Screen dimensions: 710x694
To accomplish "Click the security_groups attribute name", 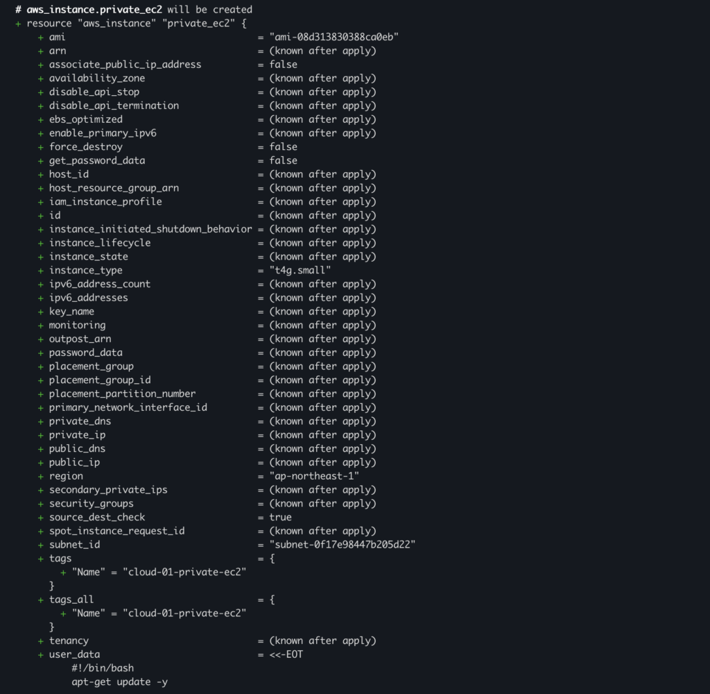I will tap(91, 503).
